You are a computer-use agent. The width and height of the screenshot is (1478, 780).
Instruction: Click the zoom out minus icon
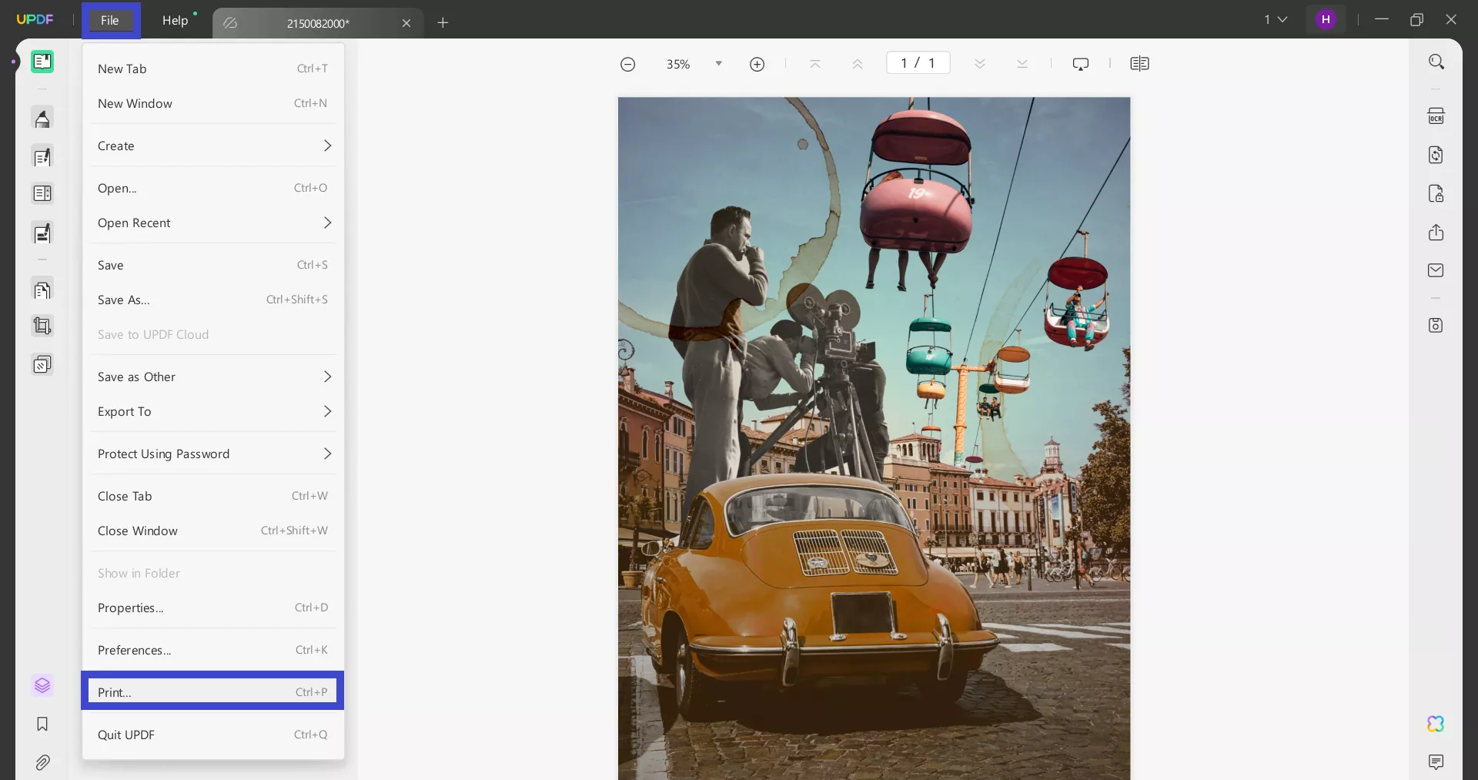(627, 64)
